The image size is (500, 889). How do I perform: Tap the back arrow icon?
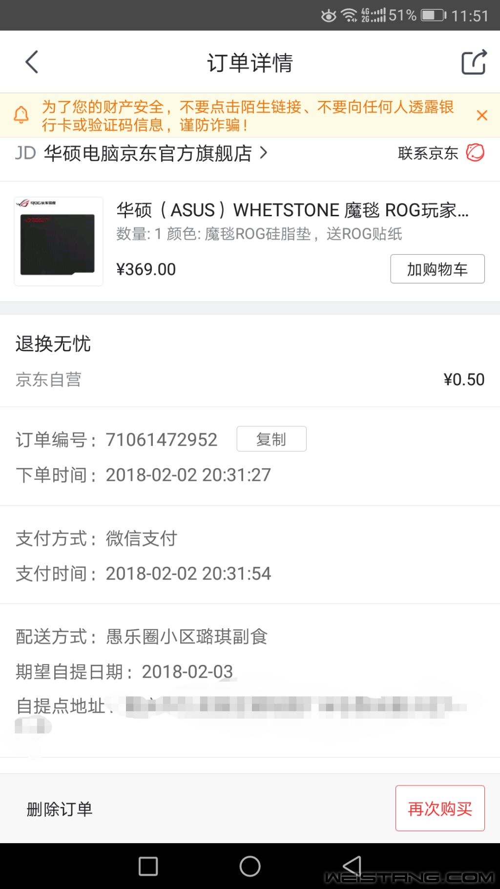(x=32, y=62)
